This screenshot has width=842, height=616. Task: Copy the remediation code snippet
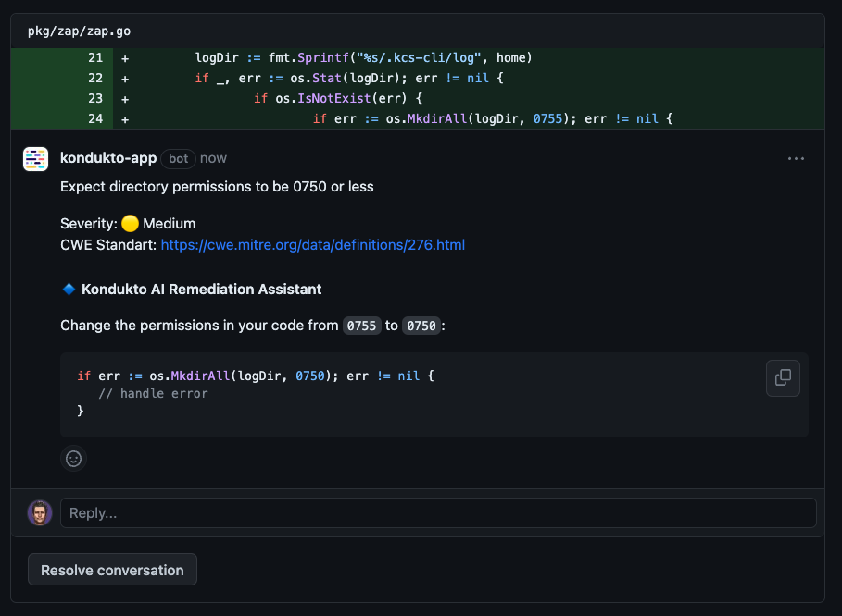(783, 377)
